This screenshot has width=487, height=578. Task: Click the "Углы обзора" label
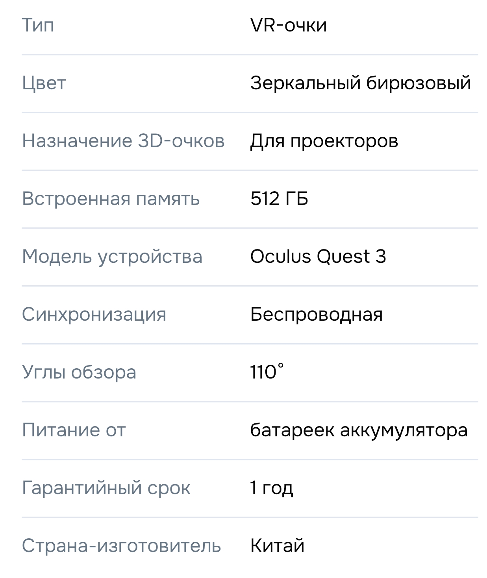coord(79,372)
